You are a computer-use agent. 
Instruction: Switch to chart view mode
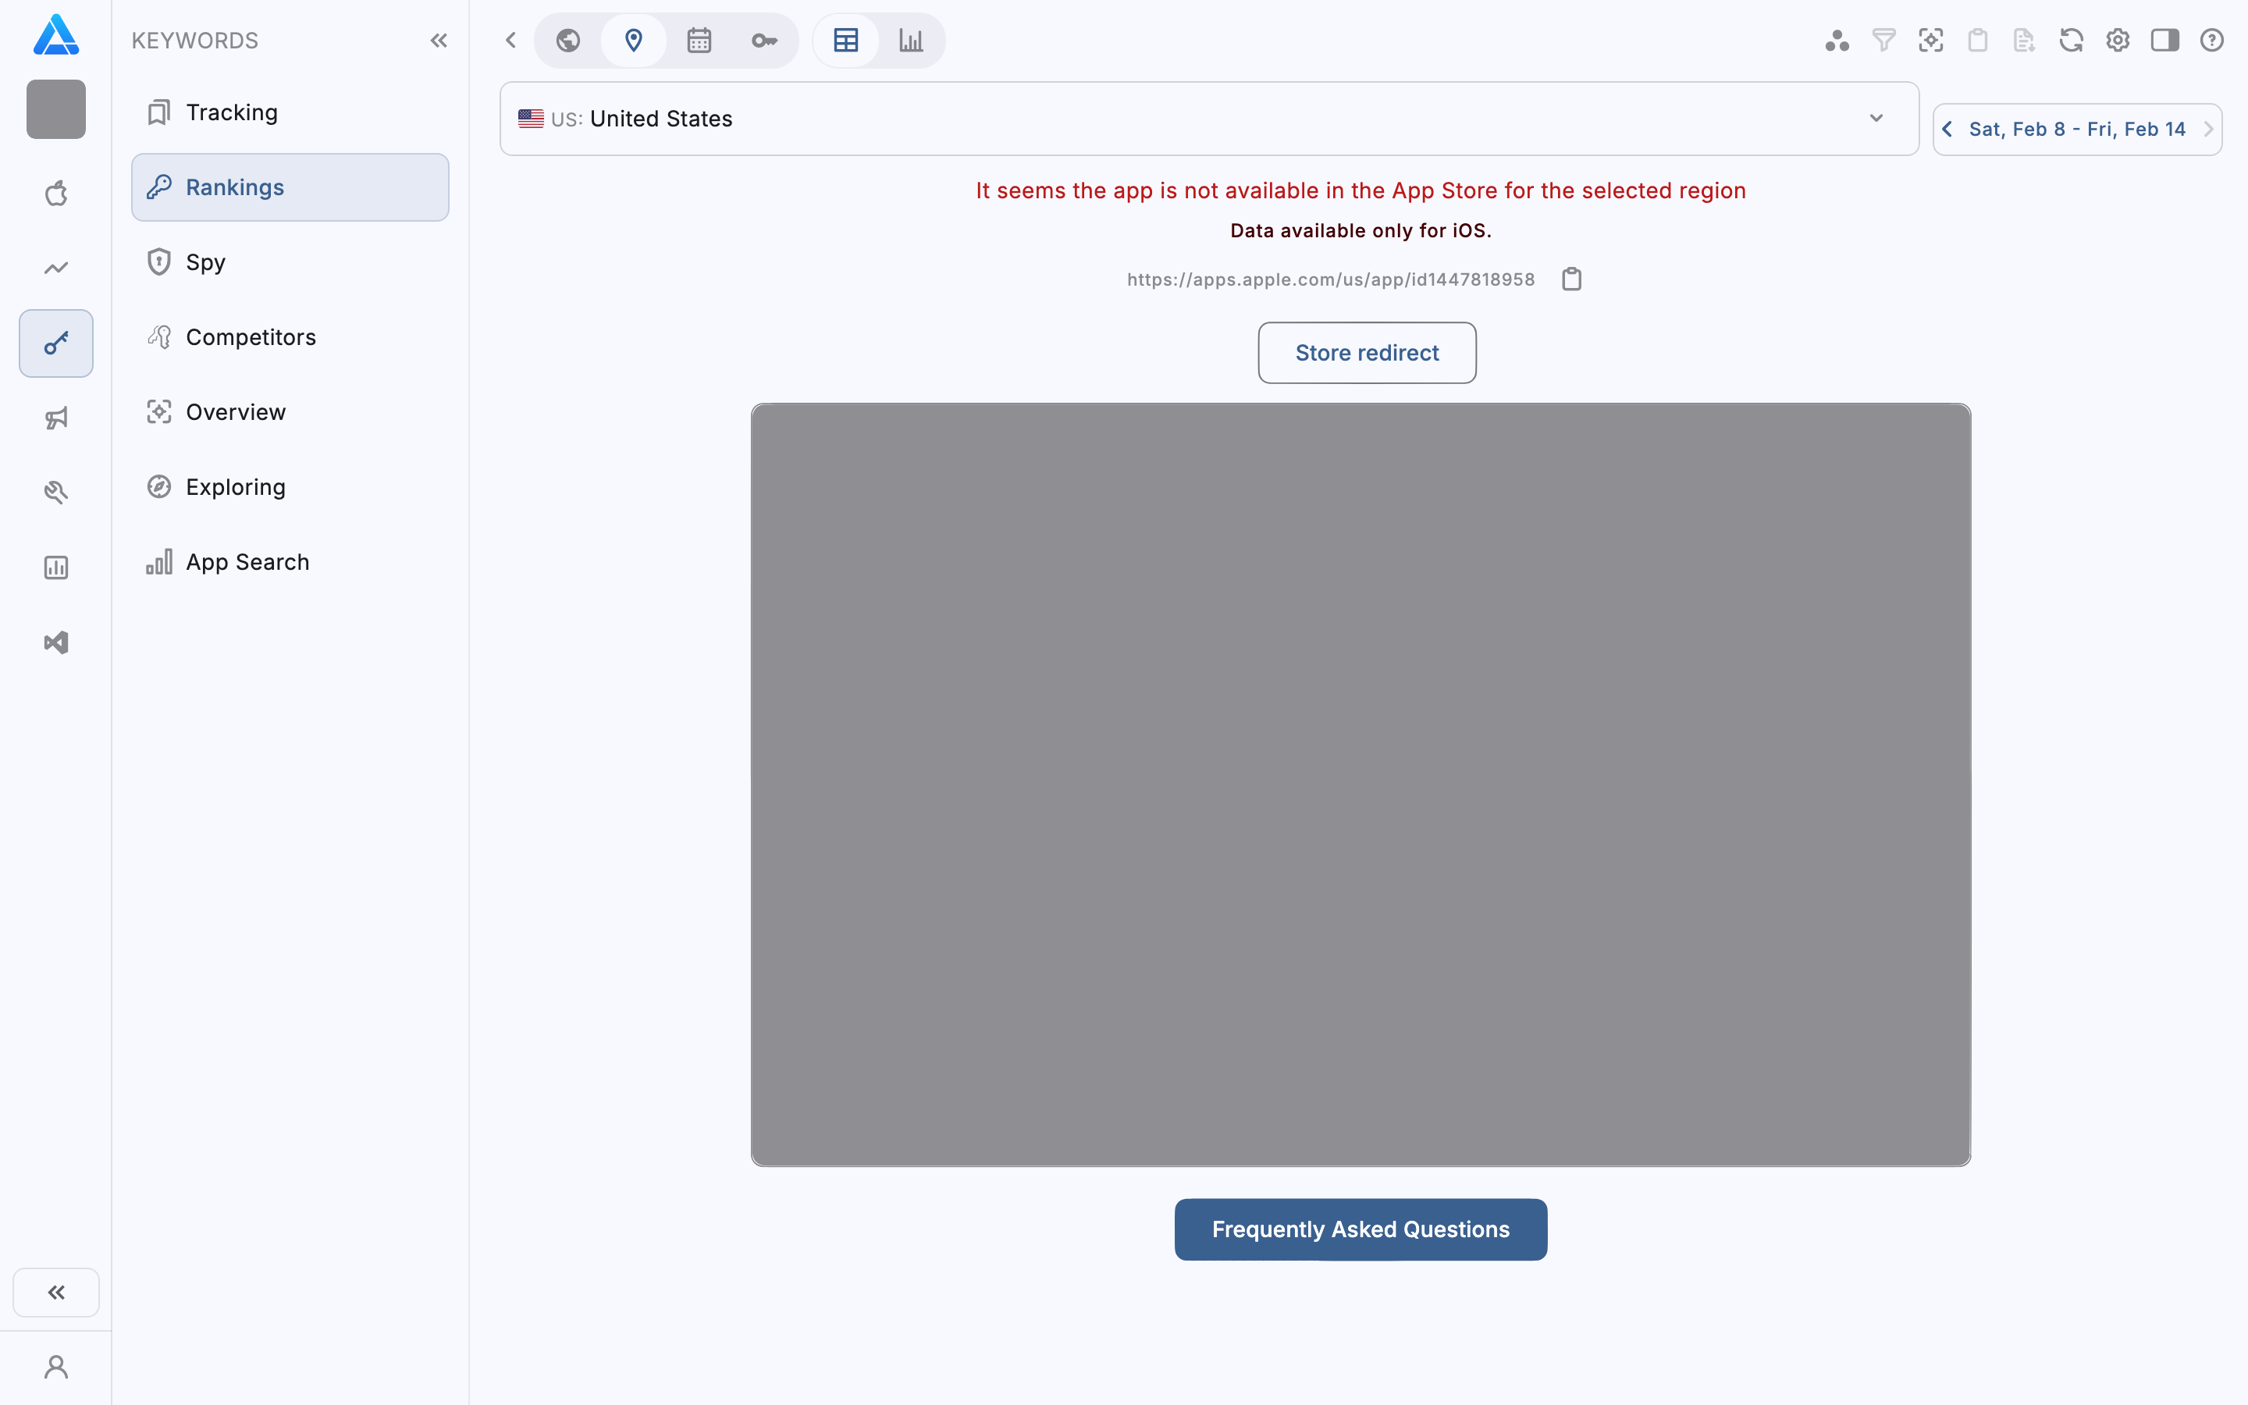tap(910, 40)
